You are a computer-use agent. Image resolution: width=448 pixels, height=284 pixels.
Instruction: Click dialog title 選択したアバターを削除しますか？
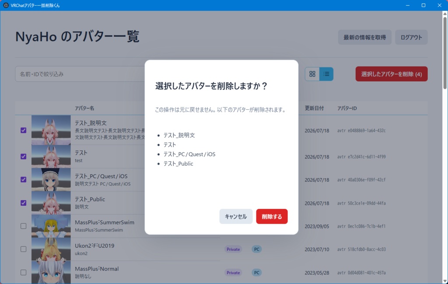point(211,86)
